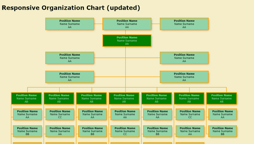Click the BB box under the first AB column

click(27, 131)
